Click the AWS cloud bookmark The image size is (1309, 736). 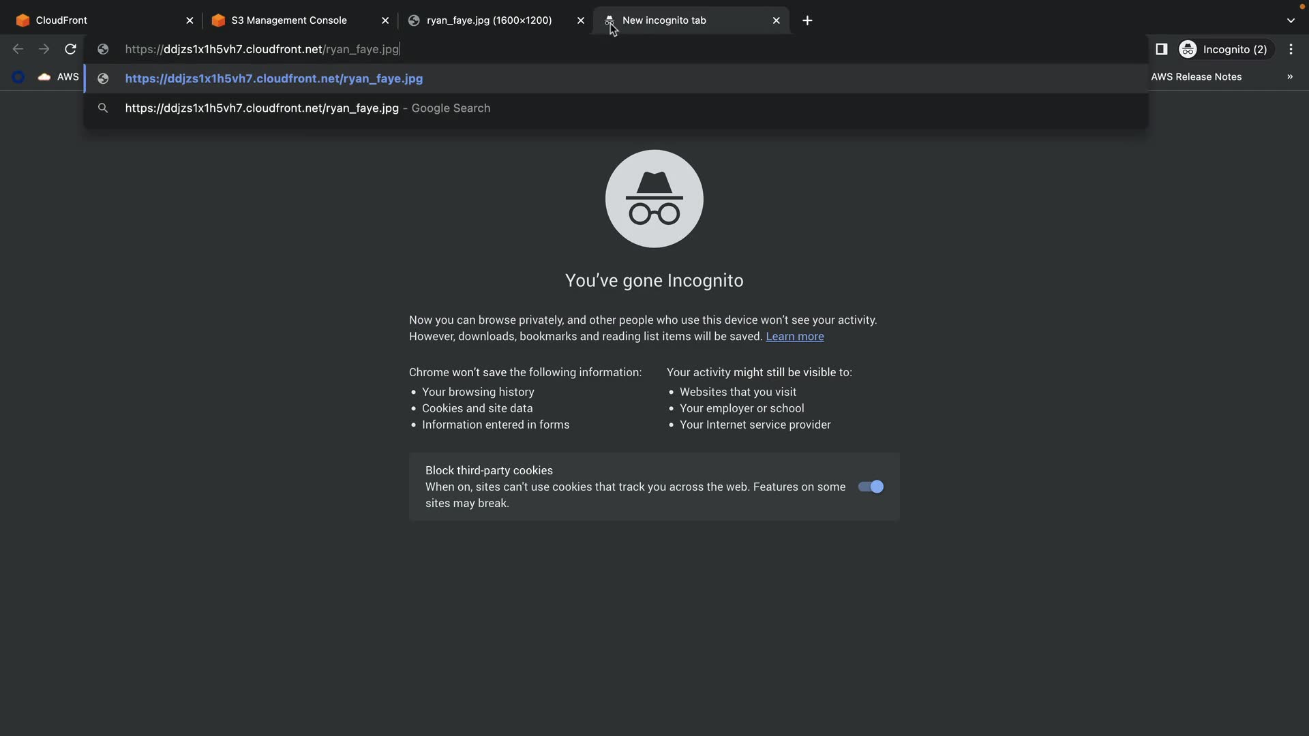(x=59, y=77)
